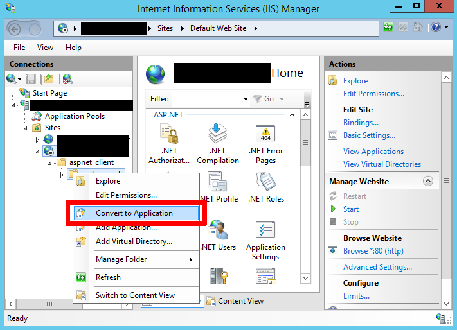Click the Back navigation arrow button
This screenshot has height=330, width=457.
click(16, 28)
